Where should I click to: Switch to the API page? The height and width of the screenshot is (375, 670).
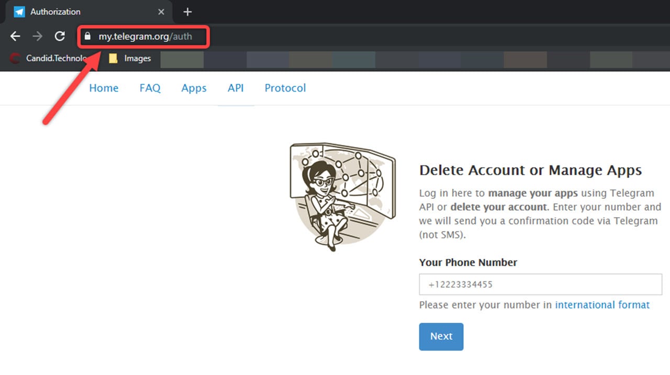236,88
